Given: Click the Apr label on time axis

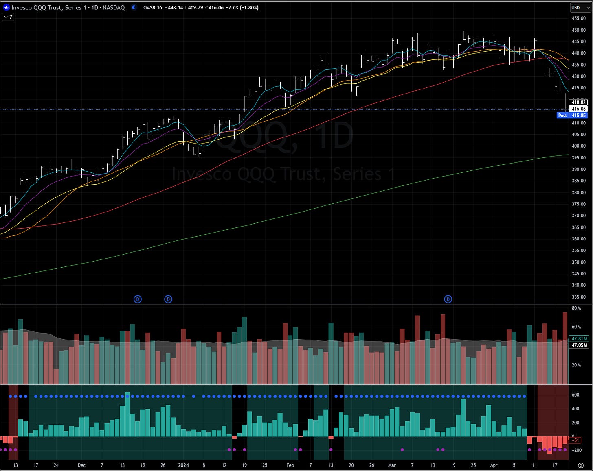Looking at the screenshot, I should coord(494,465).
